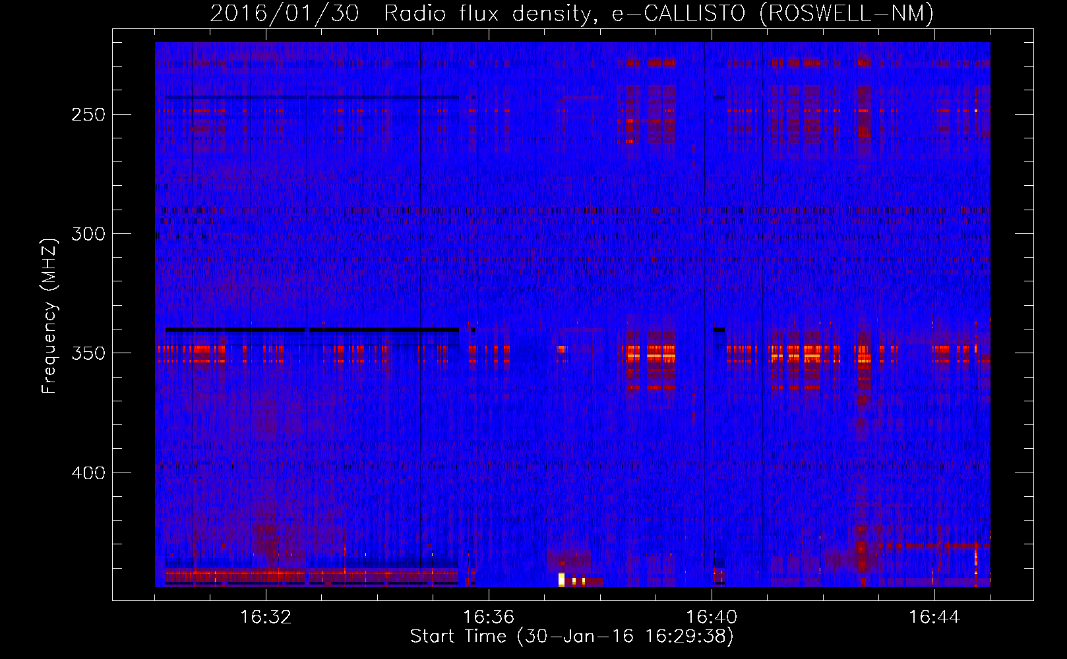Image resolution: width=1067 pixels, height=659 pixels.
Task: Click the 300 frequency tick label
Action: pyautogui.click(x=88, y=234)
